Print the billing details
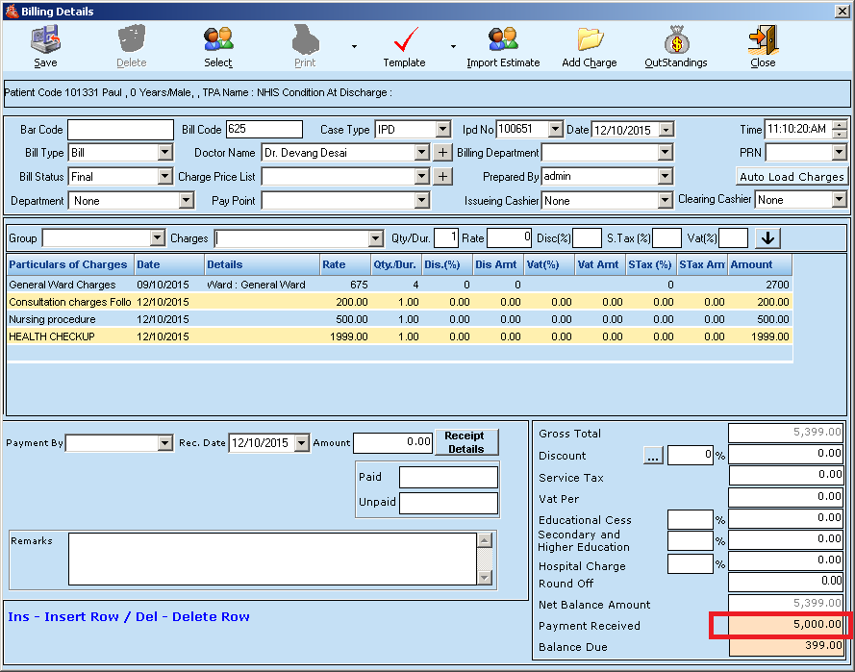 [x=304, y=45]
